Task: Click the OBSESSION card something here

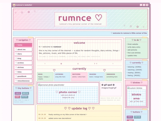Action: pyautogui.click(x=114, y=76)
